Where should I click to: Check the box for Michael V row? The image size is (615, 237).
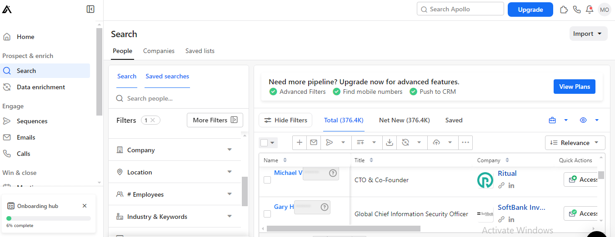click(267, 180)
